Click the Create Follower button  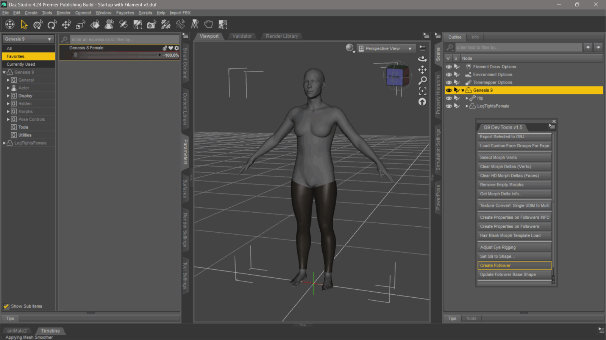click(x=514, y=265)
